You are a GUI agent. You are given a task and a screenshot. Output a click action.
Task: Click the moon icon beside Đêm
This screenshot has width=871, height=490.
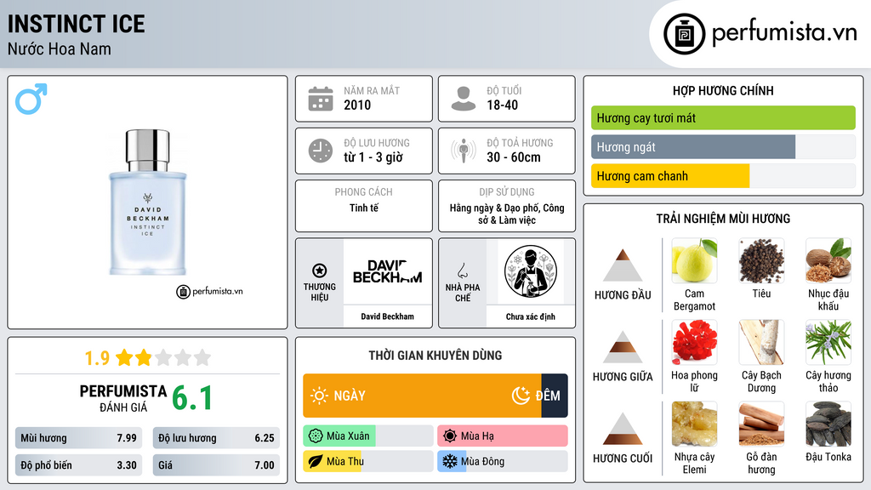click(x=521, y=396)
